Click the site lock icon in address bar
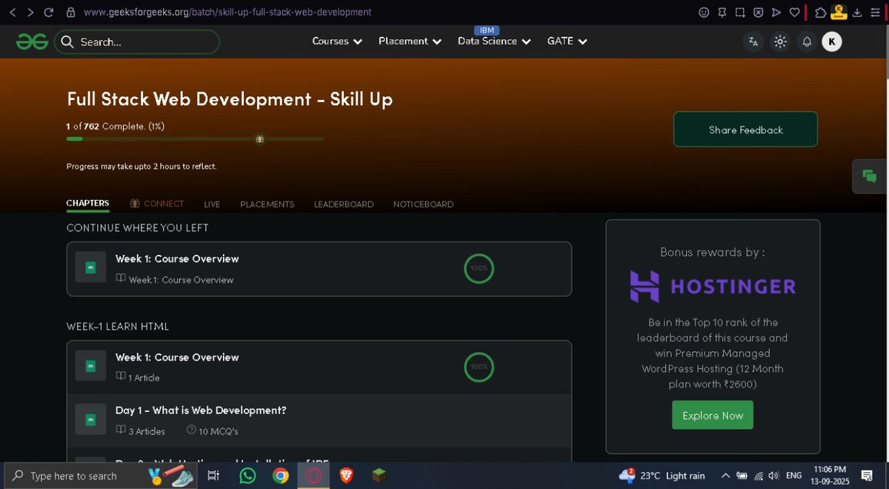Viewport: 889px width, 489px height. tap(70, 12)
